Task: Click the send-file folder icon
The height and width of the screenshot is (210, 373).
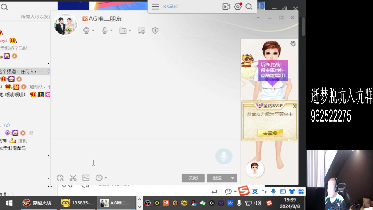Action: (123, 30)
